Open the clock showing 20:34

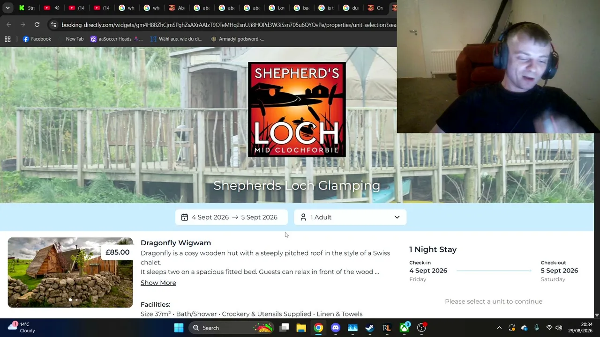[x=580, y=327]
